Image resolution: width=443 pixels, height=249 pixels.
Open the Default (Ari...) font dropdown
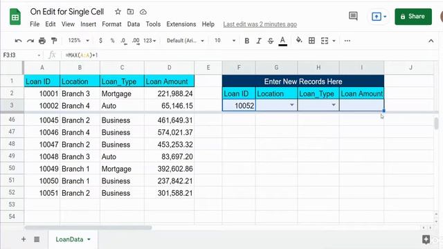tap(186, 41)
